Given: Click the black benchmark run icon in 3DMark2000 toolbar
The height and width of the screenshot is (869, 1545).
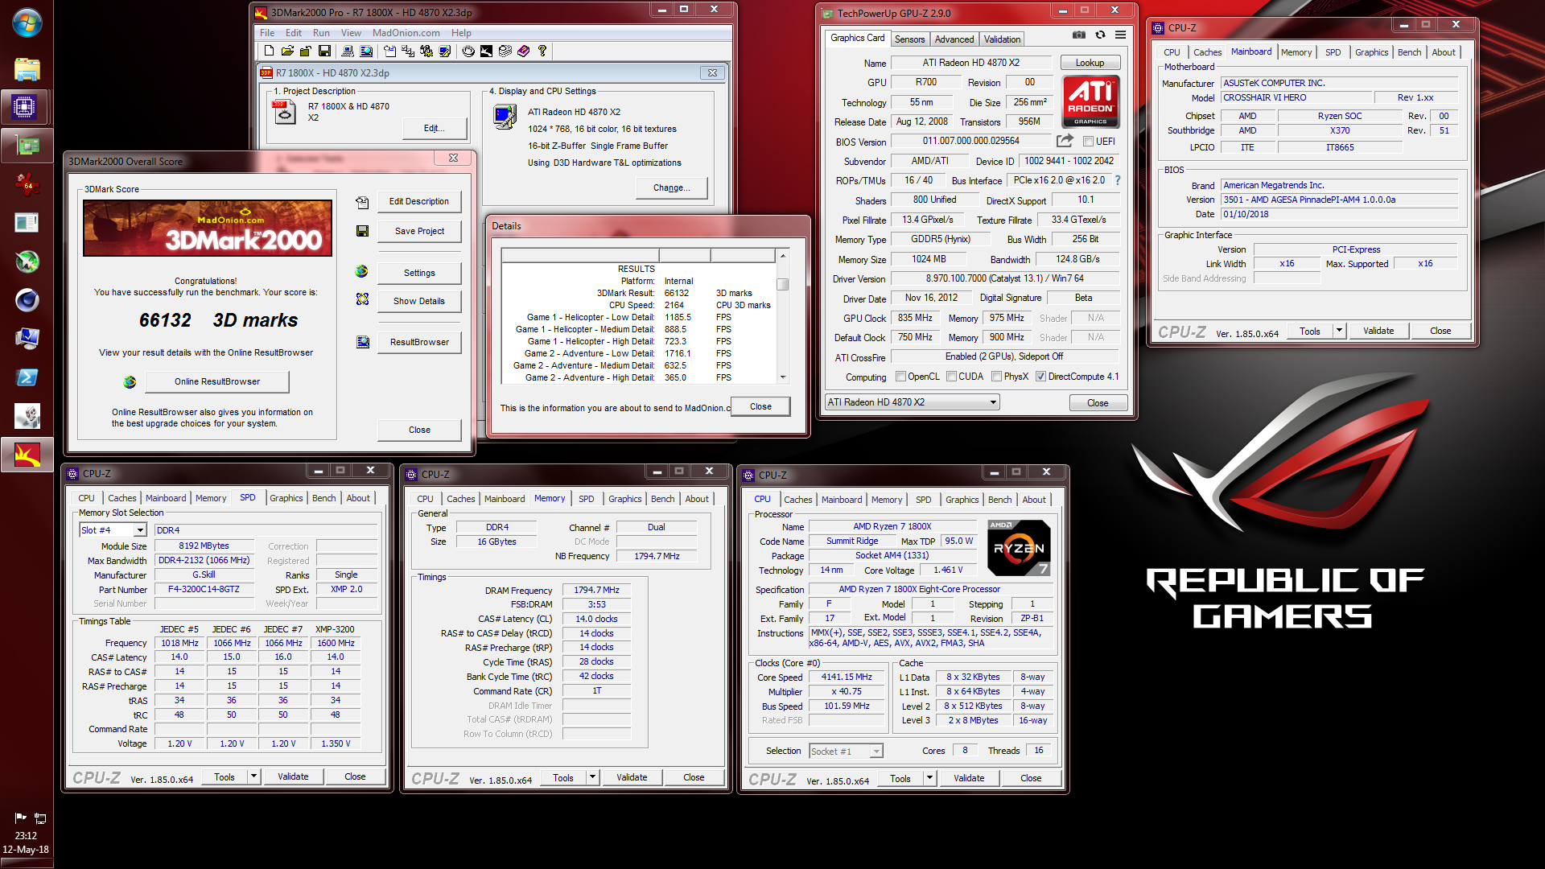Looking at the screenshot, I should click(486, 51).
